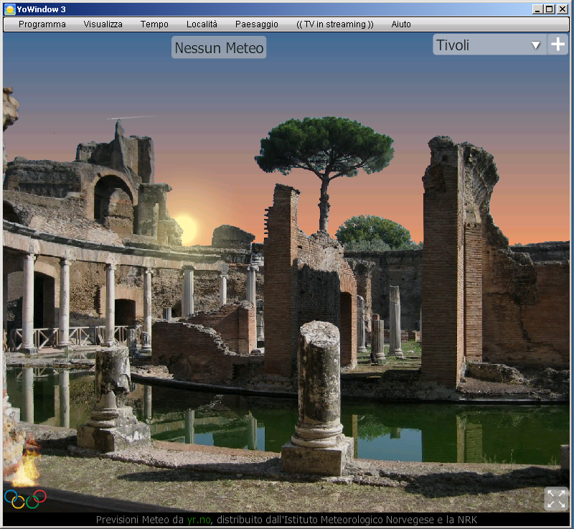Open the Aiuto help menu
The width and height of the screenshot is (574, 529).
point(401,24)
